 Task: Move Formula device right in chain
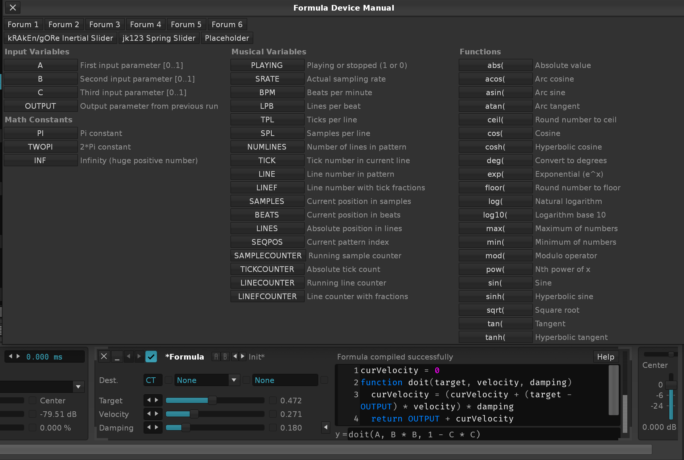click(139, 357)
